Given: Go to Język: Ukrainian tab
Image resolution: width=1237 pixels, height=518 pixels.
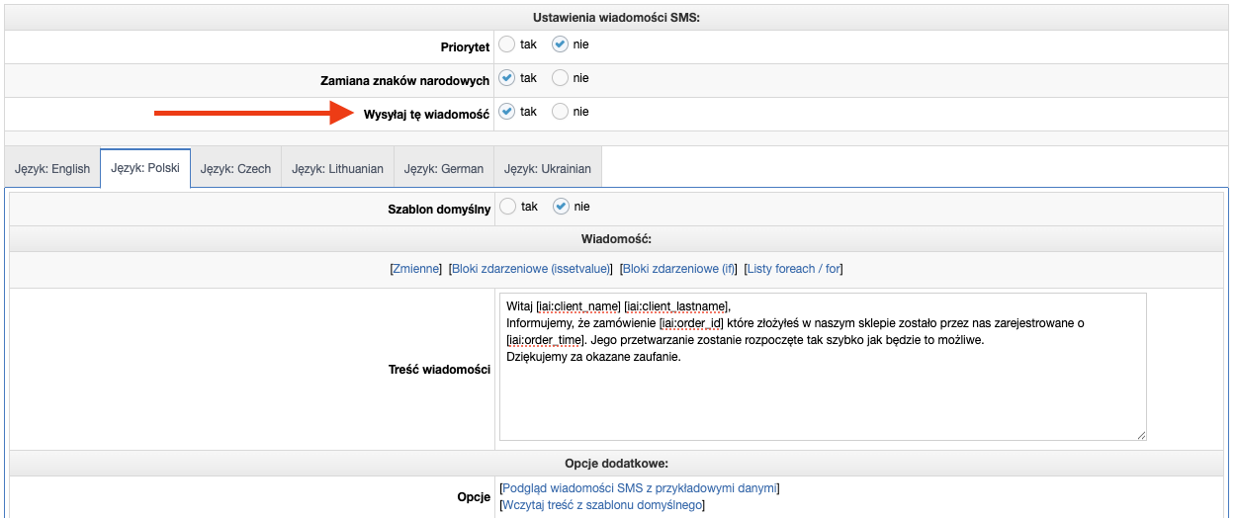Looking at the screenshot, I should click(x=548, y=169).
